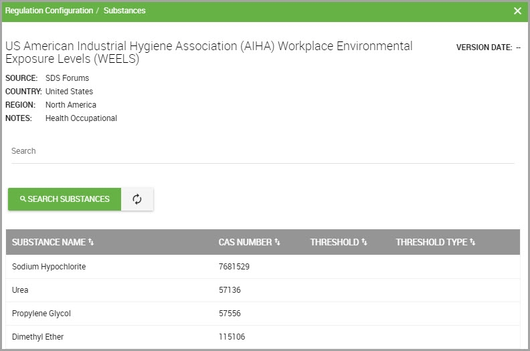This screenshot has width=530, height=351.
Task: Click the SDS Forums source value
Action: (68, 78)
